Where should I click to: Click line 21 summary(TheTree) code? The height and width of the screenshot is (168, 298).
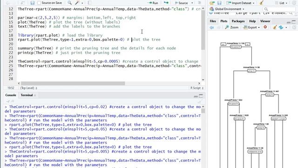coord(97,48)
